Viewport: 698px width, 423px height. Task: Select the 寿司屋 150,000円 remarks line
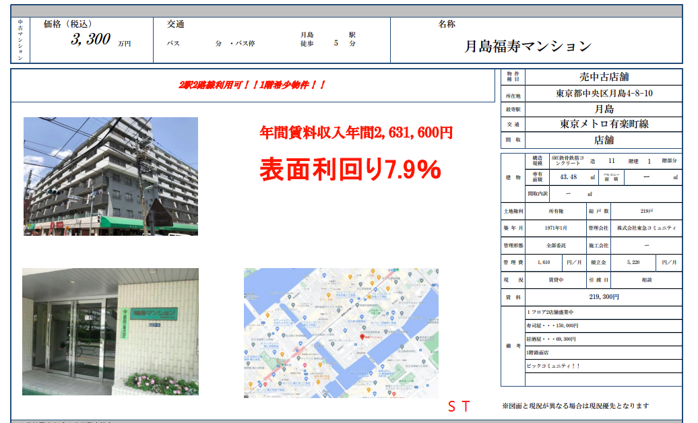pos(552,325)
